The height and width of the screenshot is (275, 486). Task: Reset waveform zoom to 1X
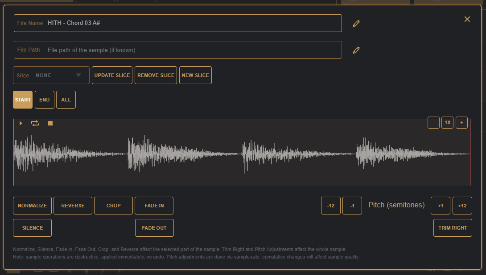447,123
